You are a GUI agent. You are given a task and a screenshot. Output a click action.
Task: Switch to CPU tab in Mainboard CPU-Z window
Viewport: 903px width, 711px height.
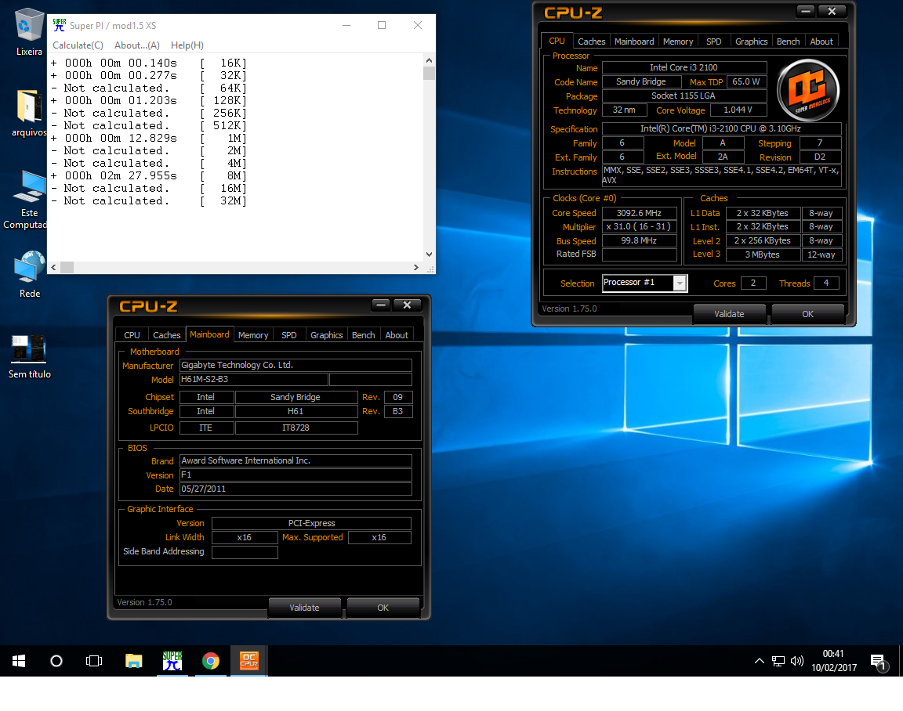pos(132,335)
